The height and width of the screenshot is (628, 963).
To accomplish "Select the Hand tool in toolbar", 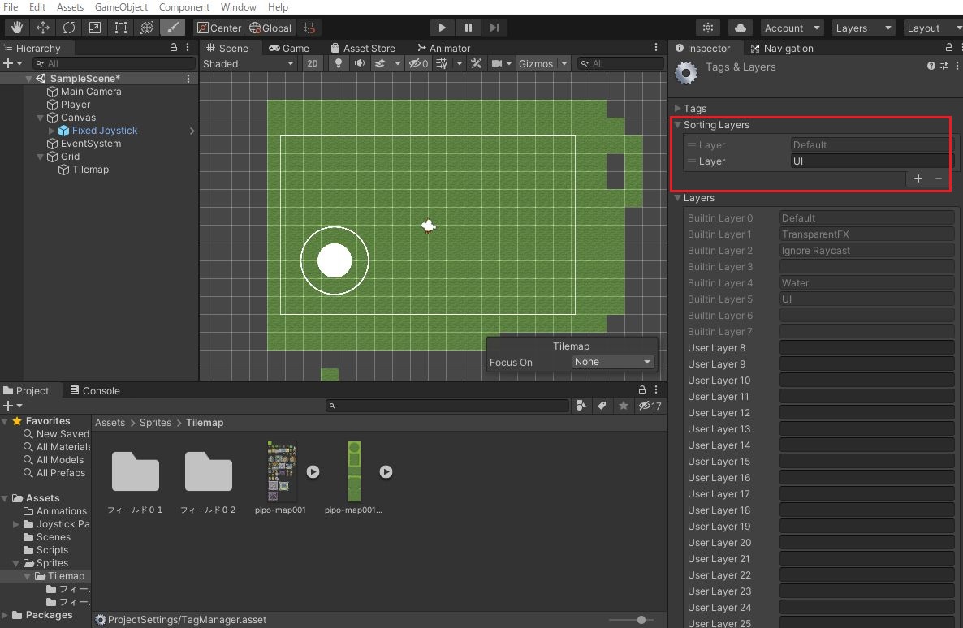I will [x=16, y=28].
